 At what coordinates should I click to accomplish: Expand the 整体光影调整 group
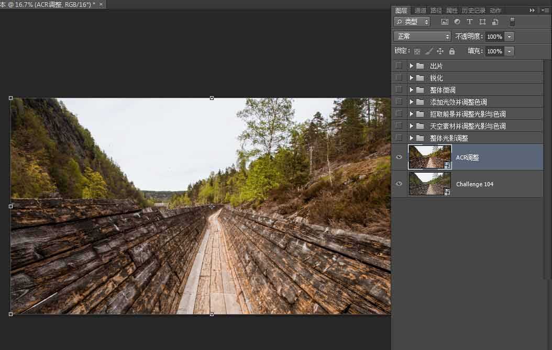[x=411, y=138]
